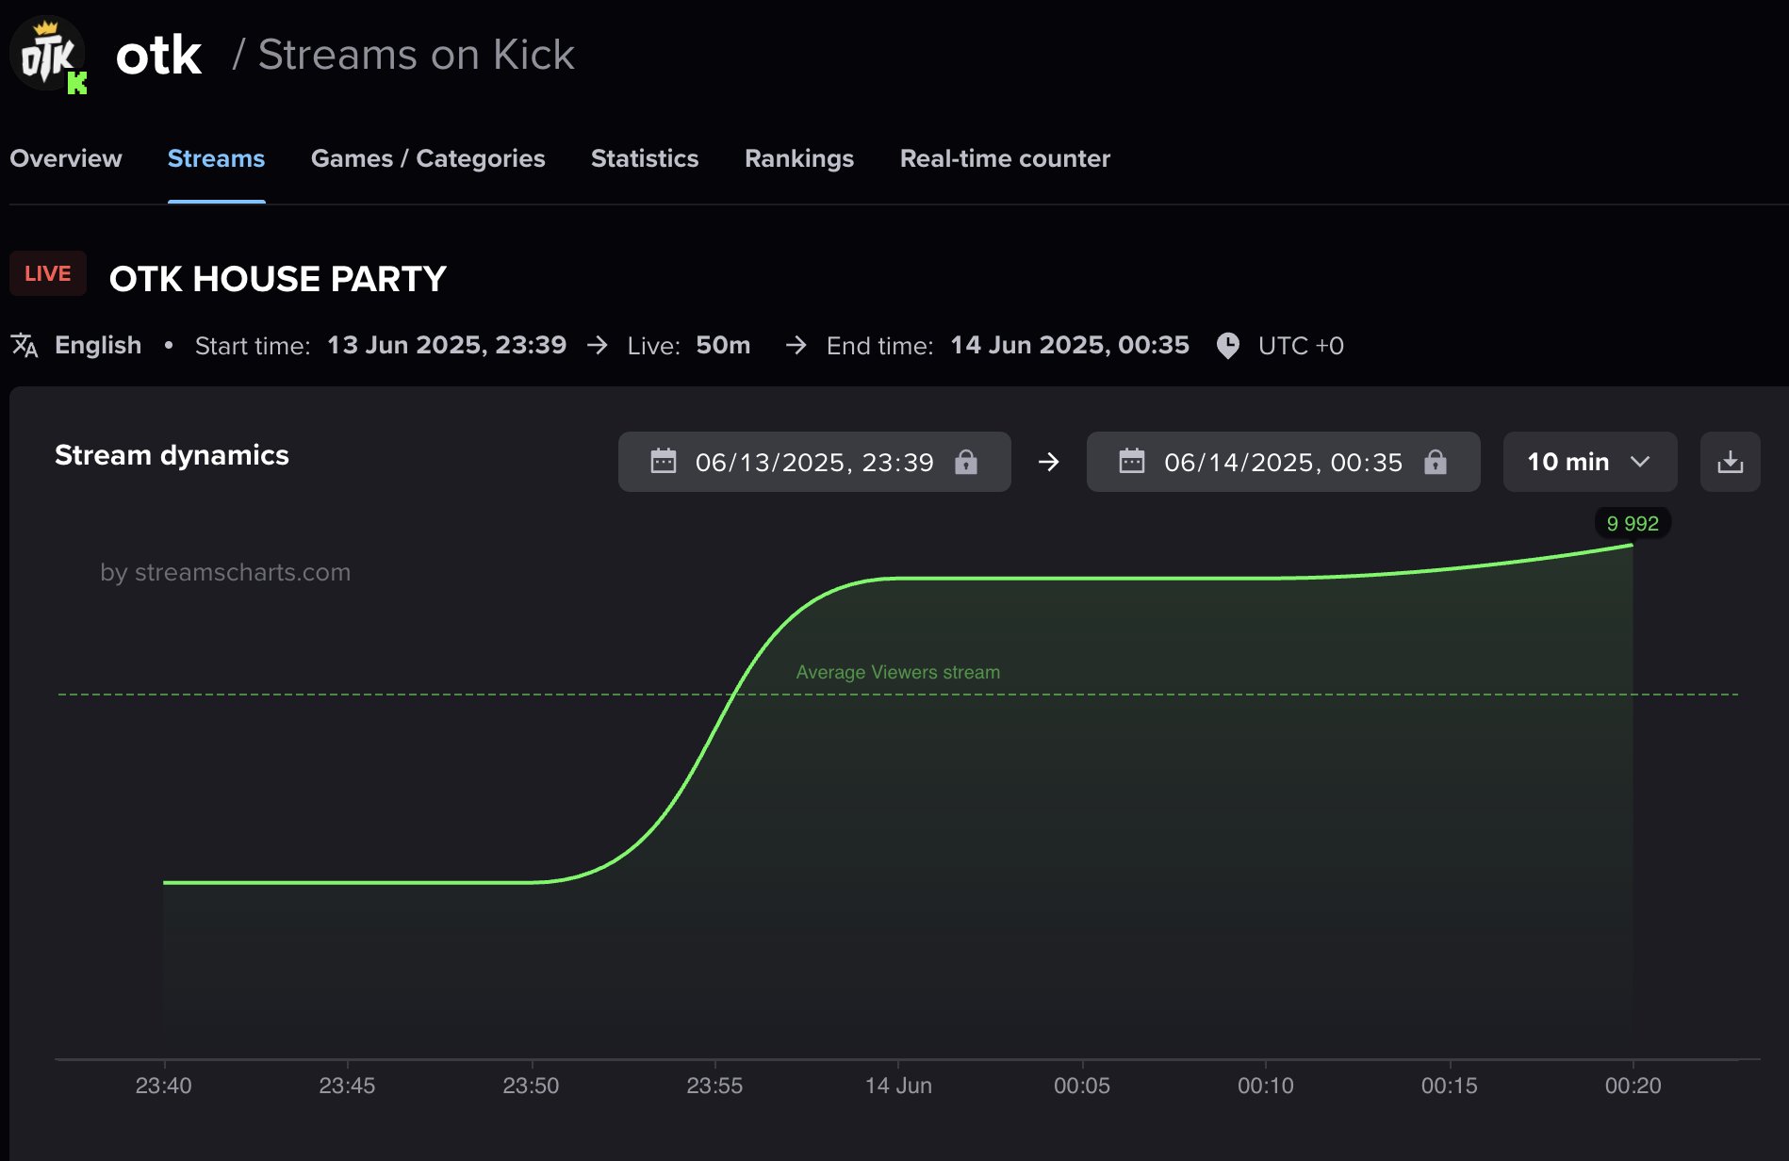Download the stream dynamics chart data

coord(1730,462)
